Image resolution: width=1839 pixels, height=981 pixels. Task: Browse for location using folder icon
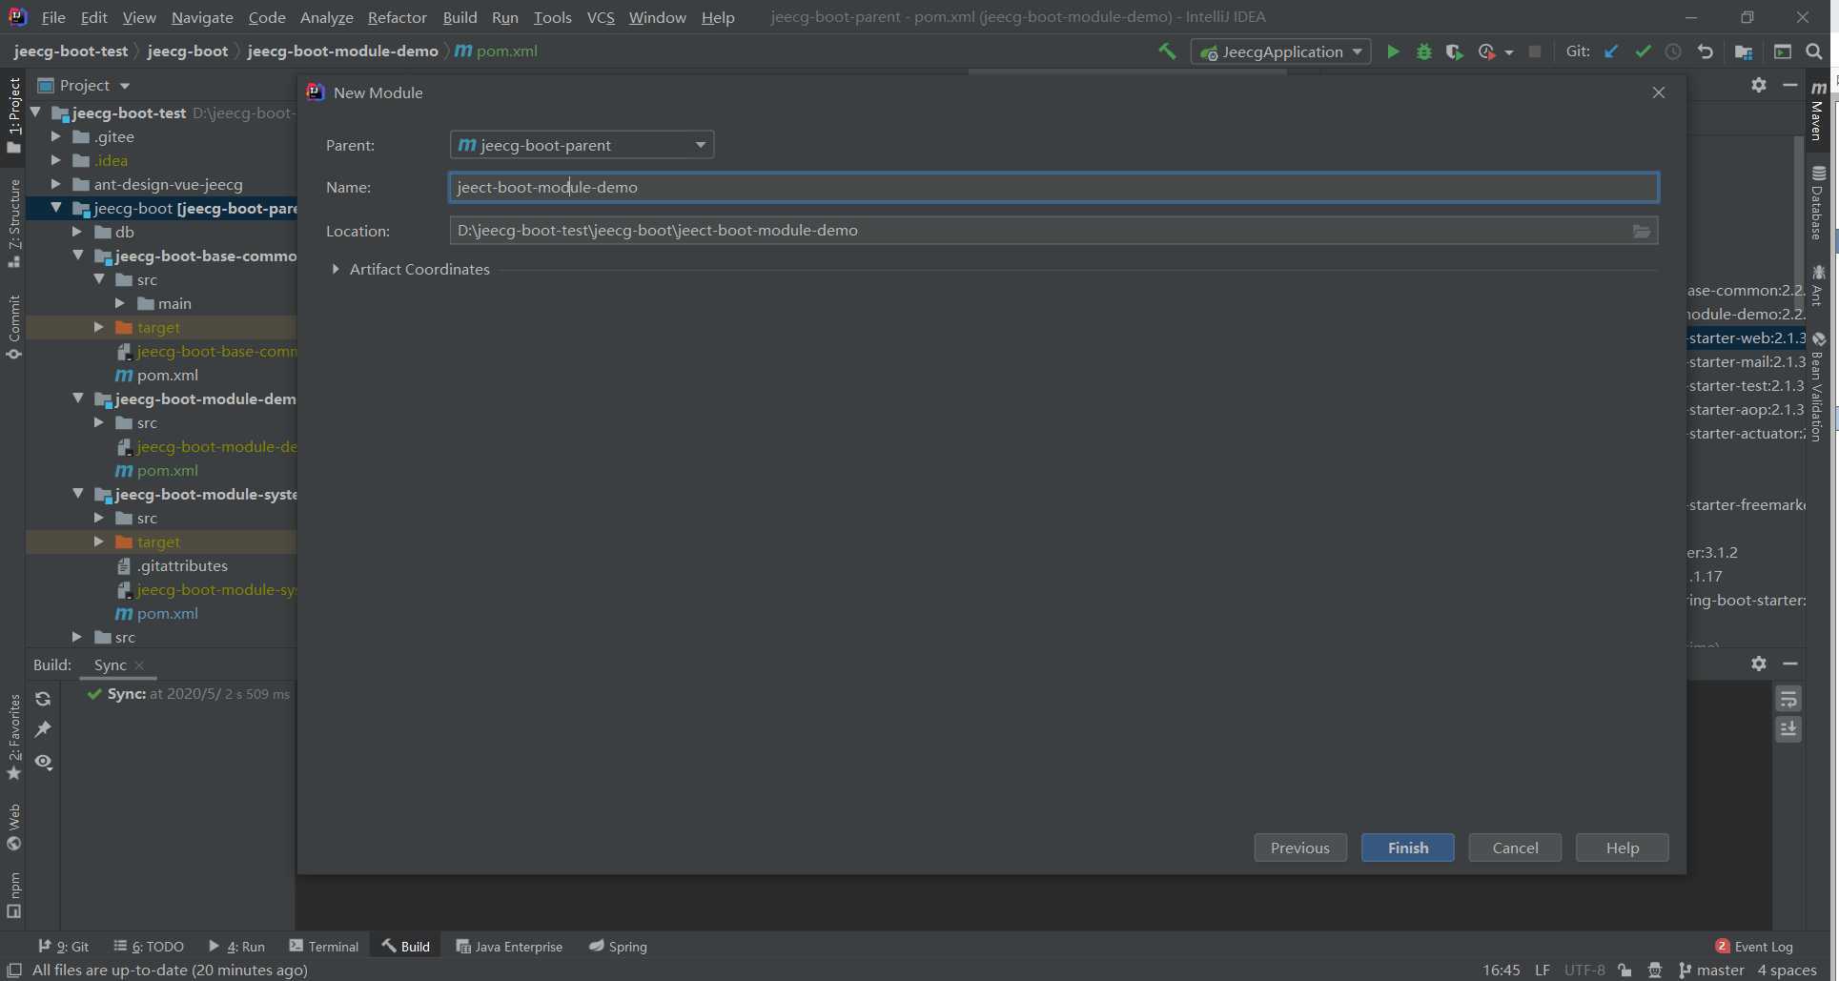pos(1642,231)
